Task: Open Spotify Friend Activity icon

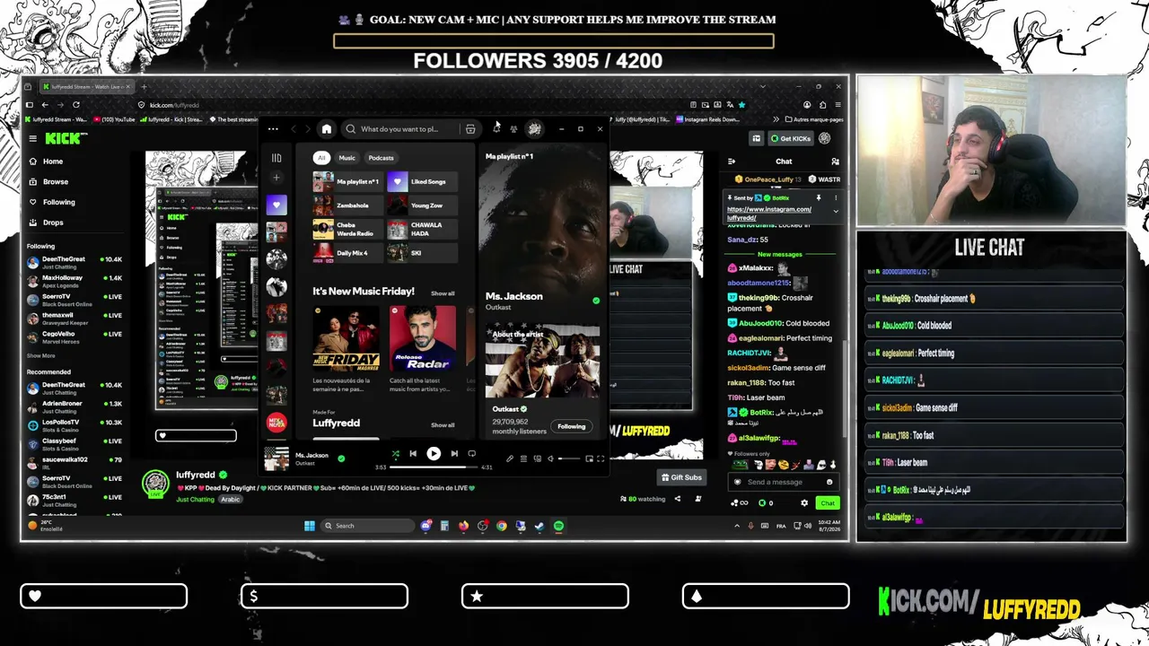Action: [x=513, y=129]
